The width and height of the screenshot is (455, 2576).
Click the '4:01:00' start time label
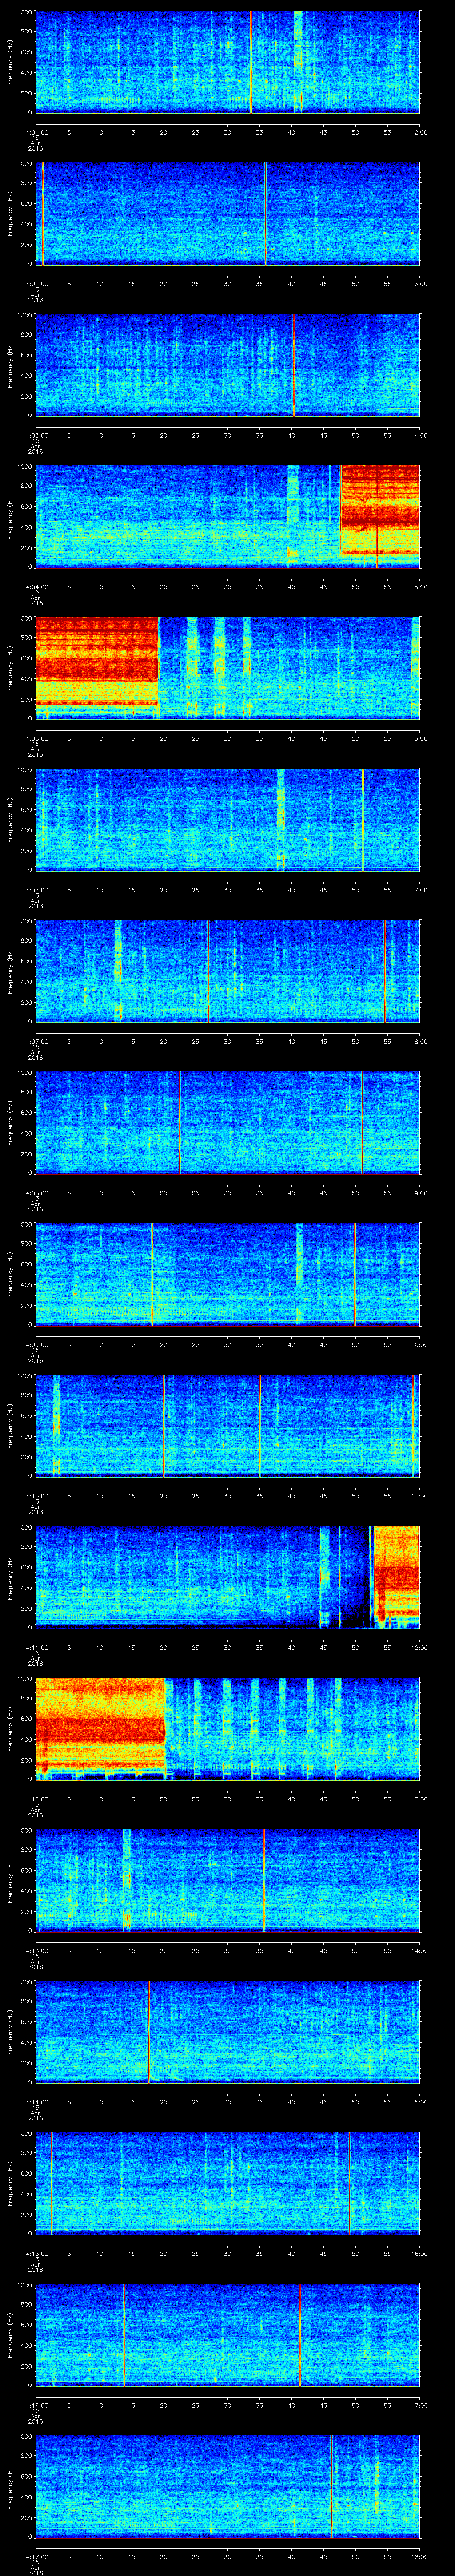35,132
